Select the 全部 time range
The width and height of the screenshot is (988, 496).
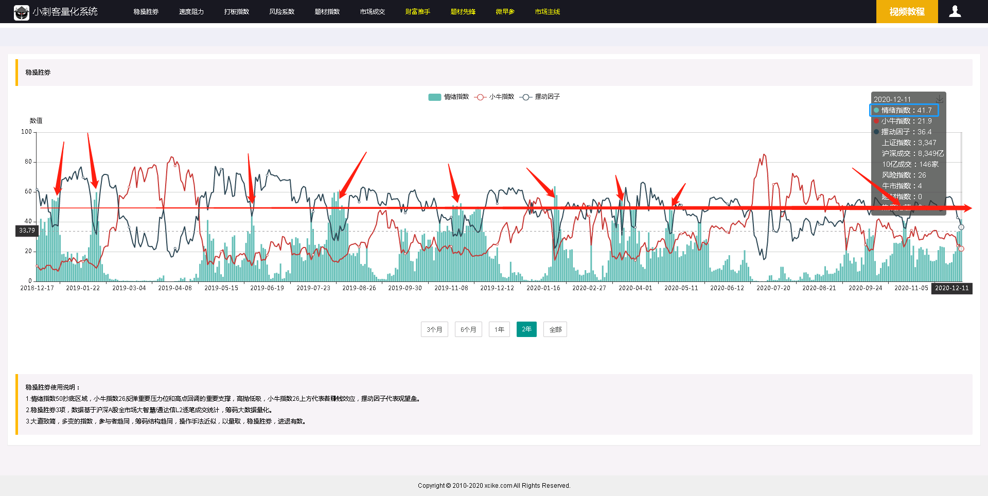tap(555, 329)
